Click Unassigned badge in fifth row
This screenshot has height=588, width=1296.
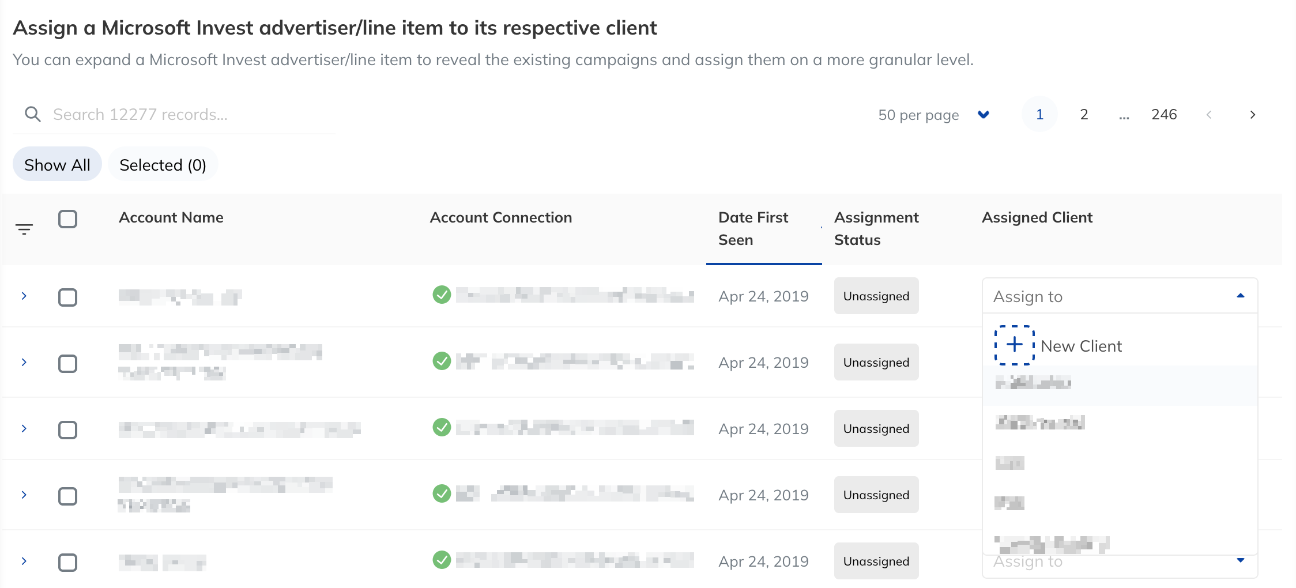pos(876,561)
